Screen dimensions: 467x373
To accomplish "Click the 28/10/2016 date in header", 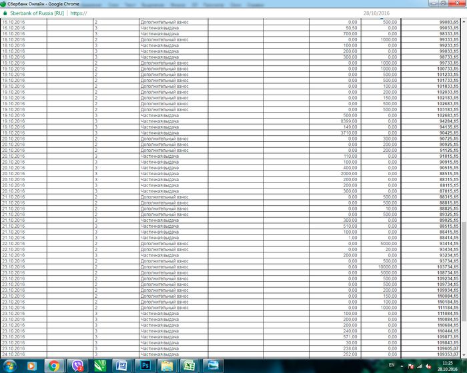I will [x=376, y=13].
